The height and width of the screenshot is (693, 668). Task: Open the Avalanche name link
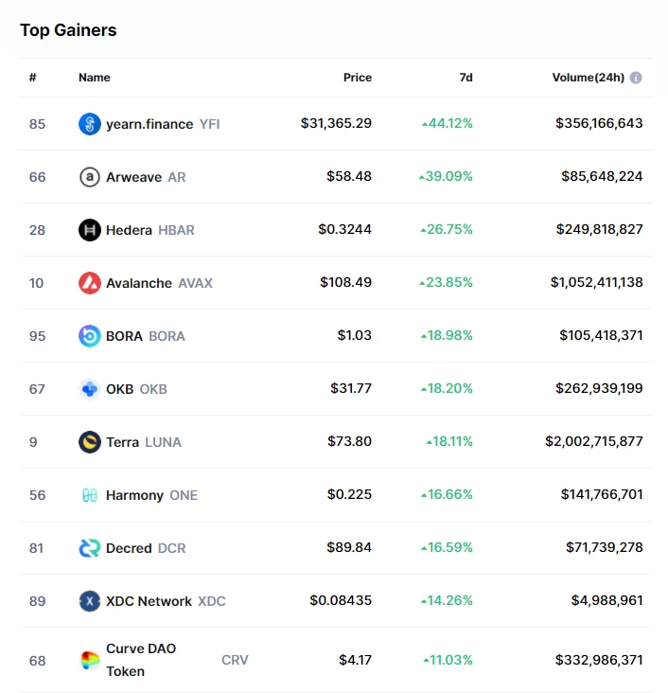tap(139, 283)
